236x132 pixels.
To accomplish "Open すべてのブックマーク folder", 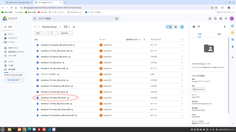I will point(226,12).
